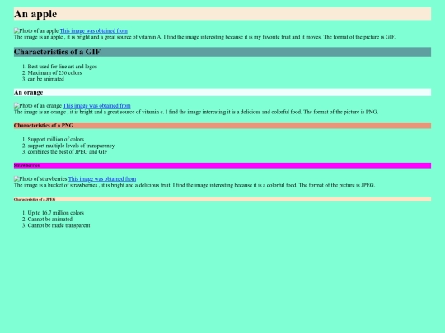Click the broken orange photo placeholder
Image resolution: width=445 pixels, height=333 pixels.
[38, 105]
